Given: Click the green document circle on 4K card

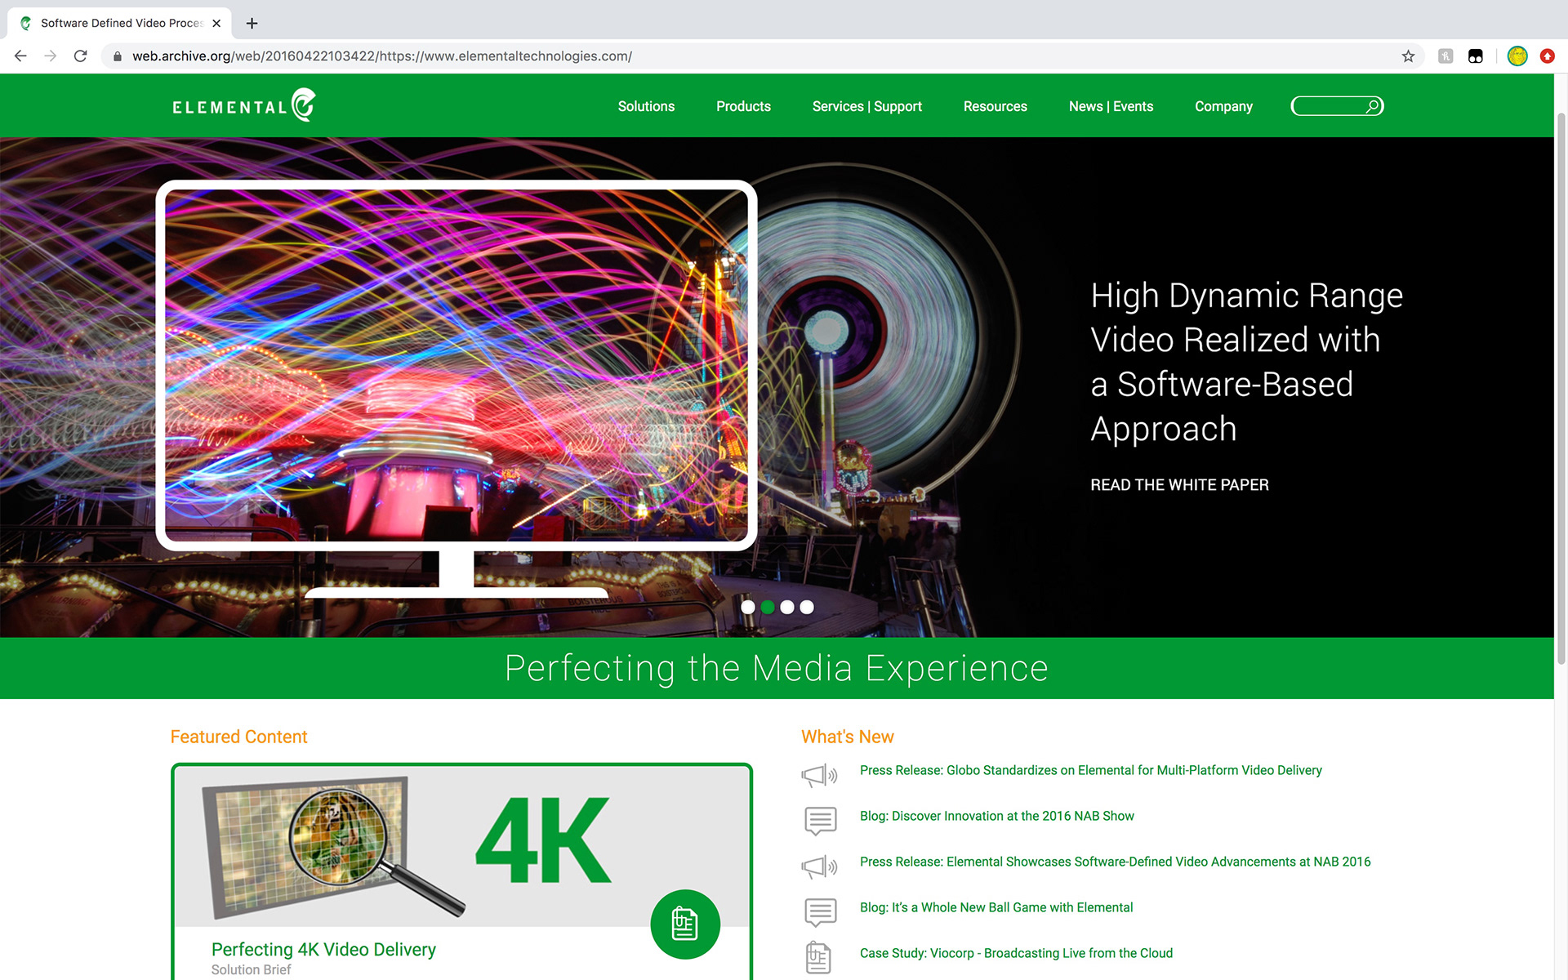Looking at the screenshot, I should [685, 924].
